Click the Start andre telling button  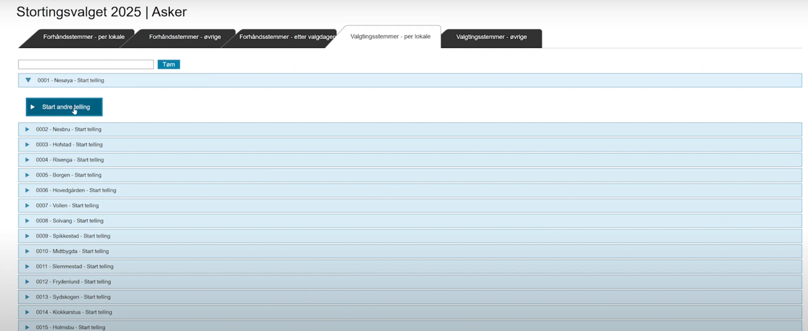64,107
